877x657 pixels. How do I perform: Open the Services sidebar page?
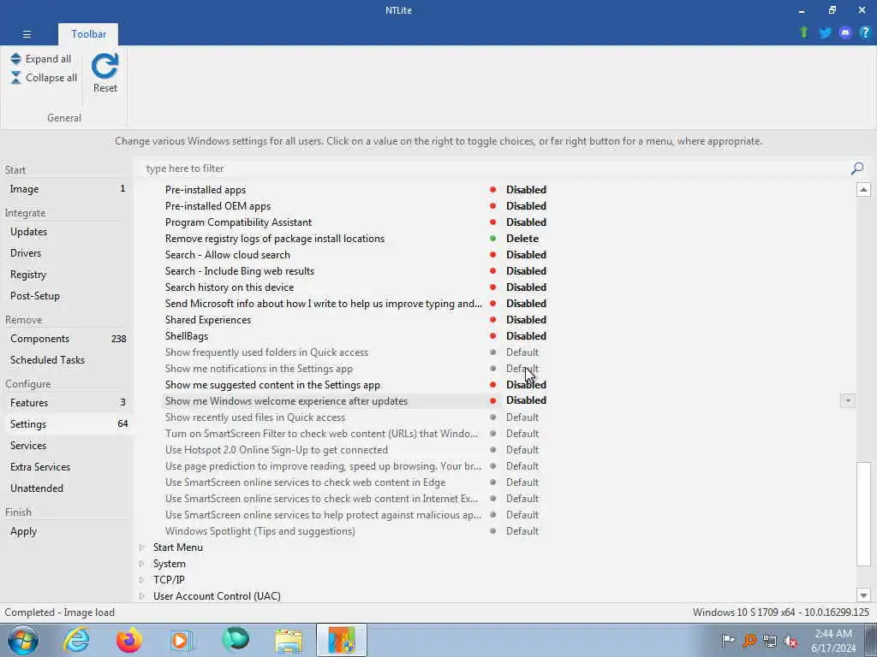[x=67, y=445]
